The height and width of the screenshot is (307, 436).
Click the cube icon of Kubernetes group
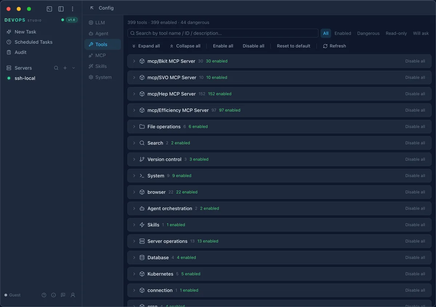tap(142, 274)
